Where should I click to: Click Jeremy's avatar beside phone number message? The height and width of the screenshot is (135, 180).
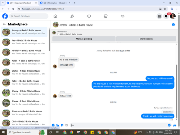click(x=55, y=96)
